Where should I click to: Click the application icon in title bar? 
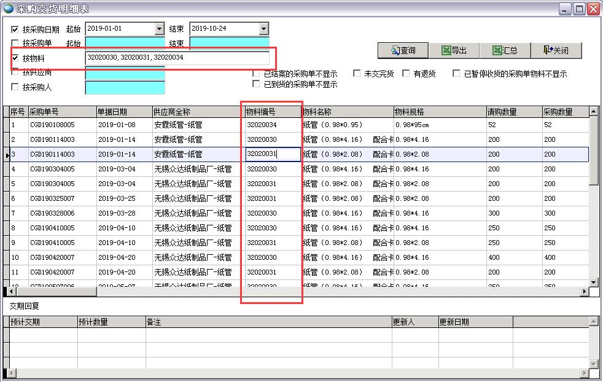pos(7,9)
